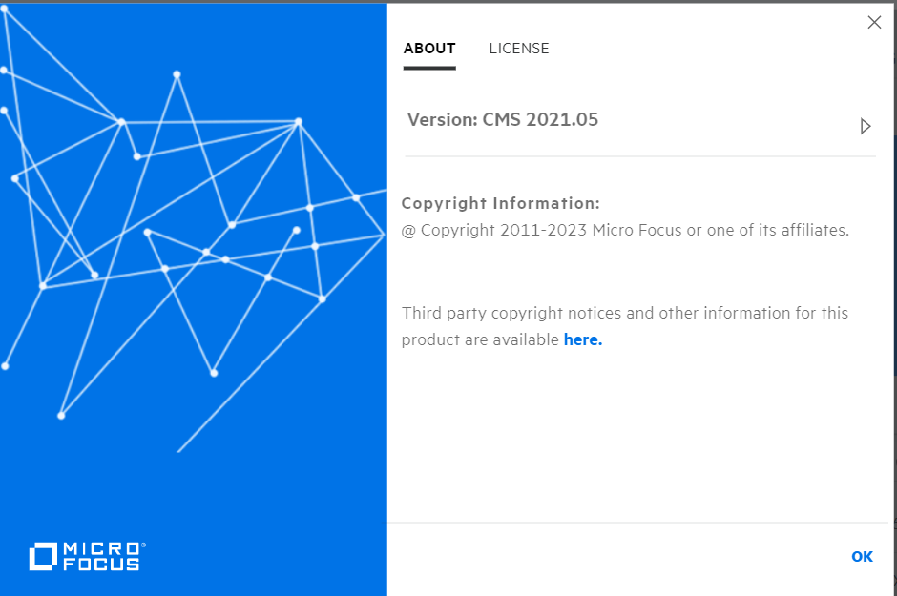Select the ABOUT tab

point(429,49)
